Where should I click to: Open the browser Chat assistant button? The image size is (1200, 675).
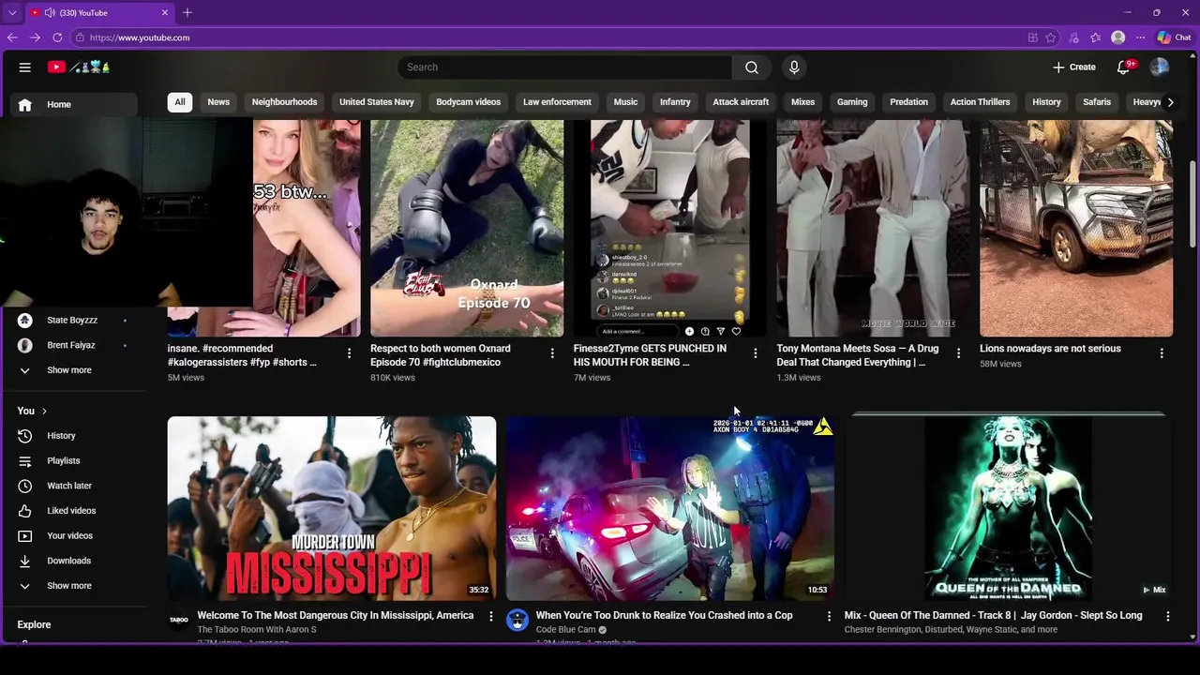click(1175, 37)
